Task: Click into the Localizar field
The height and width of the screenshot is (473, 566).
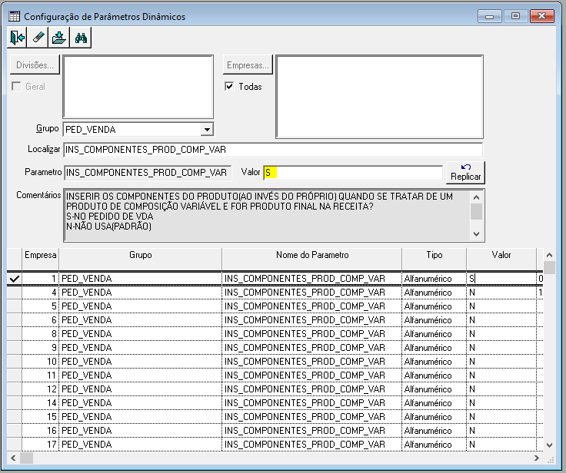Action: click(x=273, y=150)
